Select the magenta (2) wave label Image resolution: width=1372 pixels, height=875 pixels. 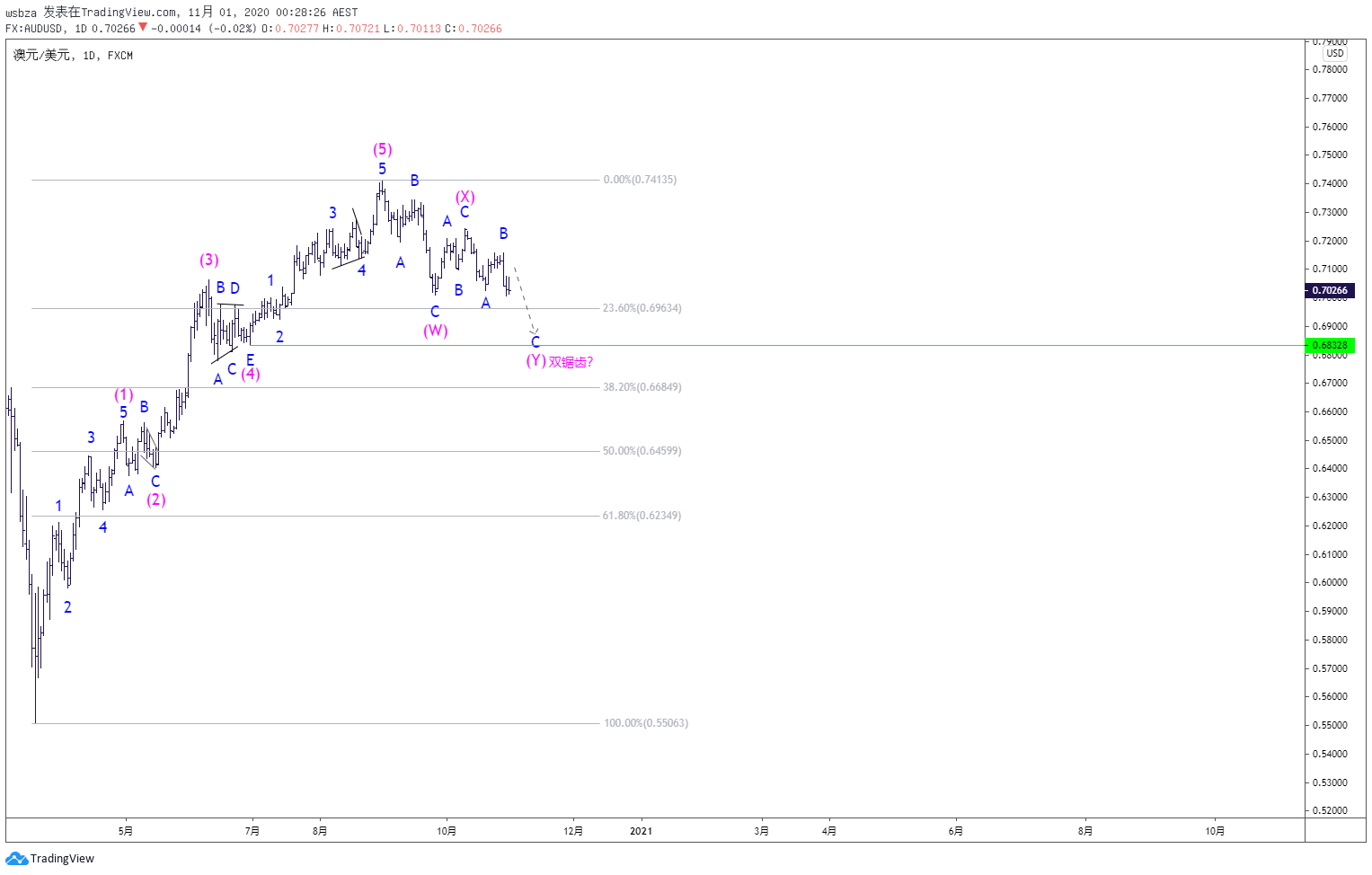click(x=156, y=499)
